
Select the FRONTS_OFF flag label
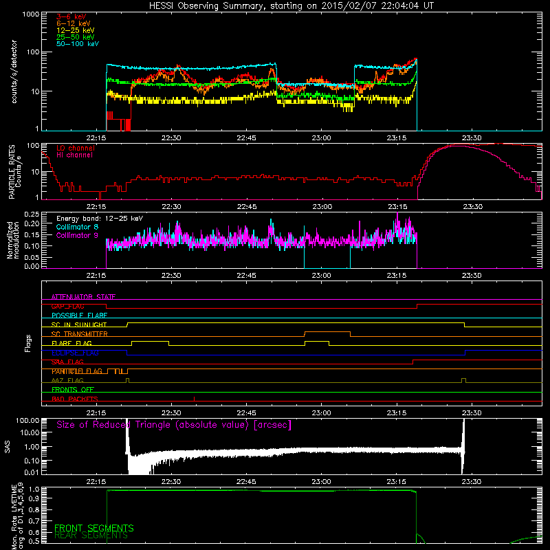(73, 390)
